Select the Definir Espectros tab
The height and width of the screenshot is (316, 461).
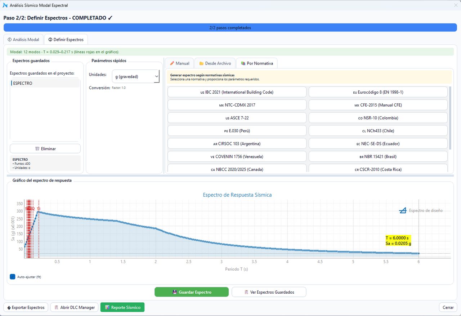pyautogui.click(x=66, y=40)
